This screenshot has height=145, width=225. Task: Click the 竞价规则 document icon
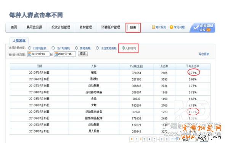pyautogui.click(x=153, y=27)
